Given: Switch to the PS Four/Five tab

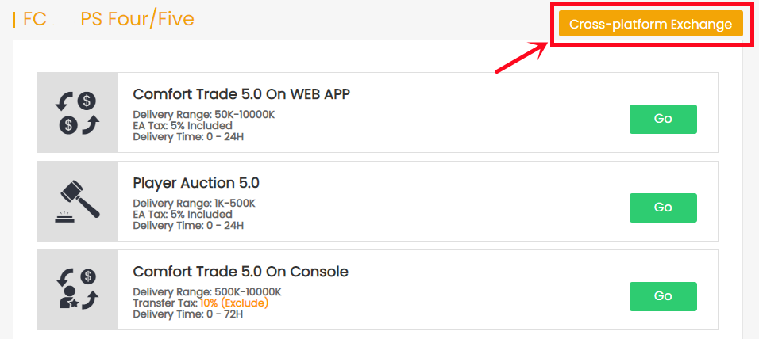Looking at the screenshot, I should click(x=137, y=19).
